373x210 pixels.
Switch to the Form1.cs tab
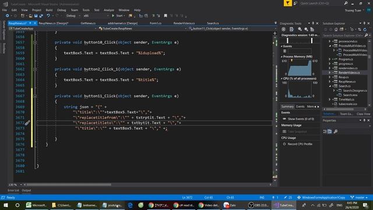[156, 23]
